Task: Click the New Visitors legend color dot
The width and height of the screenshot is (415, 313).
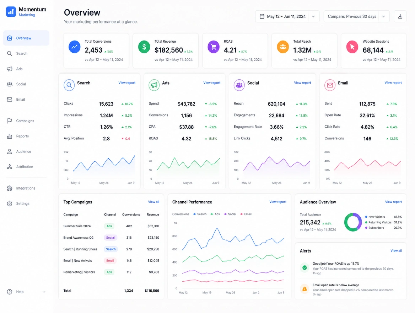Action: click(366, 217)
